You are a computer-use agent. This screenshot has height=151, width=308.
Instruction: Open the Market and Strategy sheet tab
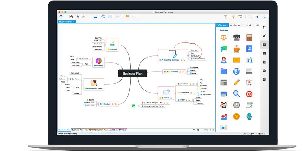pos(118,130)
